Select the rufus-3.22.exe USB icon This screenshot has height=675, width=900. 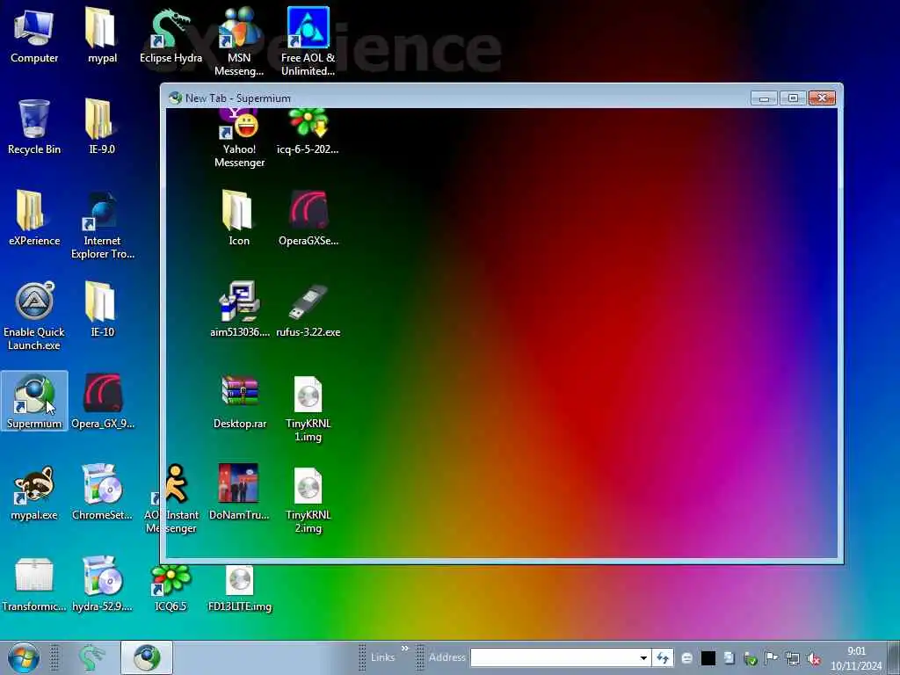(x=308, y=309)
